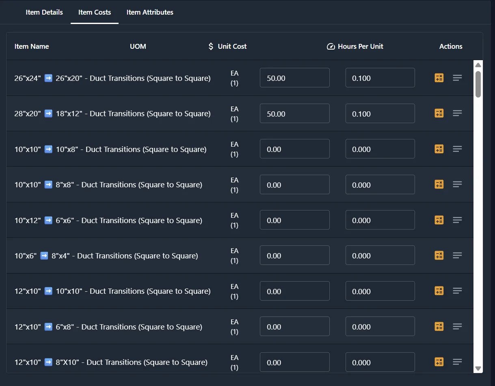
Task: Click calculator icon for 10"x10" to 10"x8" row
Action: pos(439,149)
